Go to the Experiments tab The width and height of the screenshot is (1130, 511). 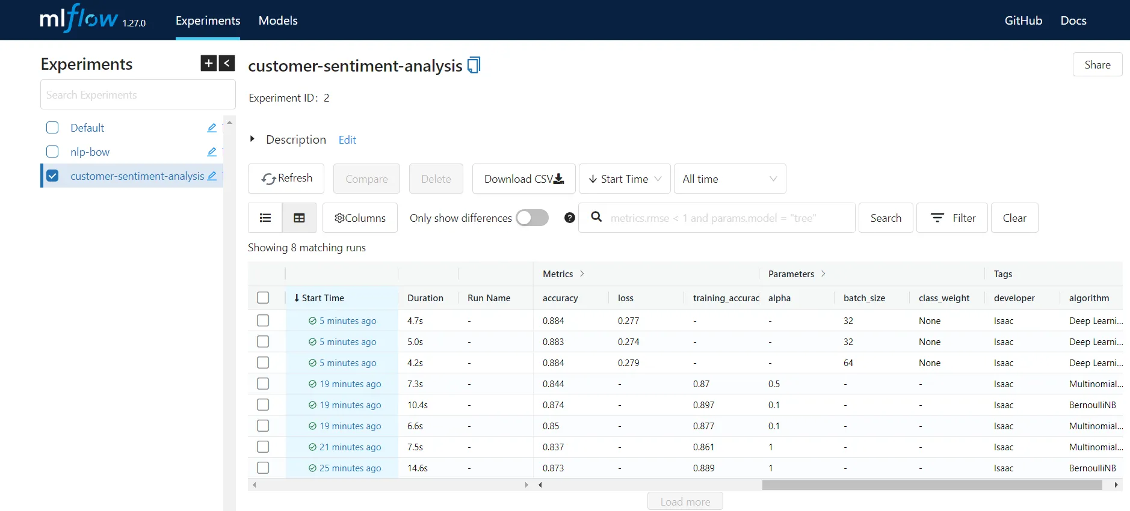(x=208, y=20)
